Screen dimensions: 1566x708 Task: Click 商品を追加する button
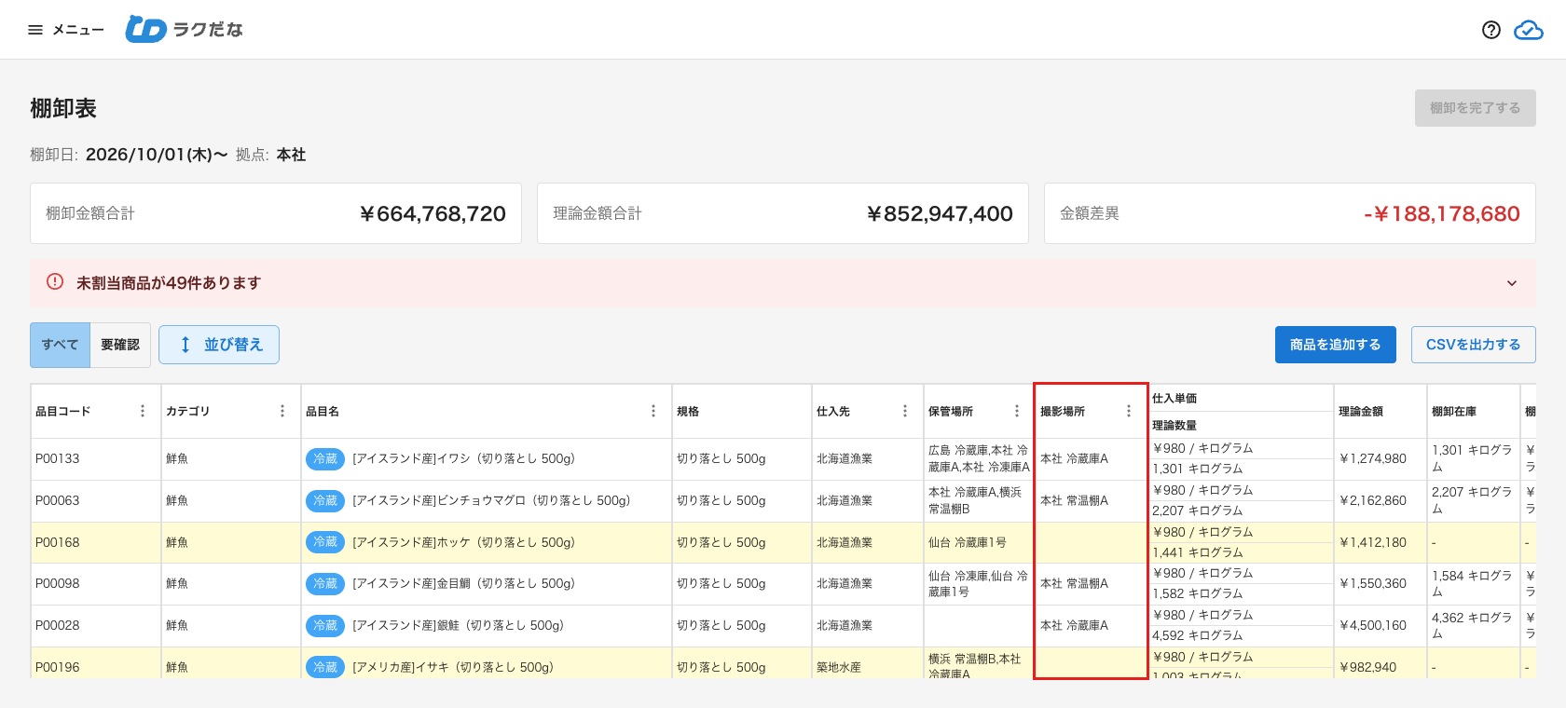(1336, 345)
